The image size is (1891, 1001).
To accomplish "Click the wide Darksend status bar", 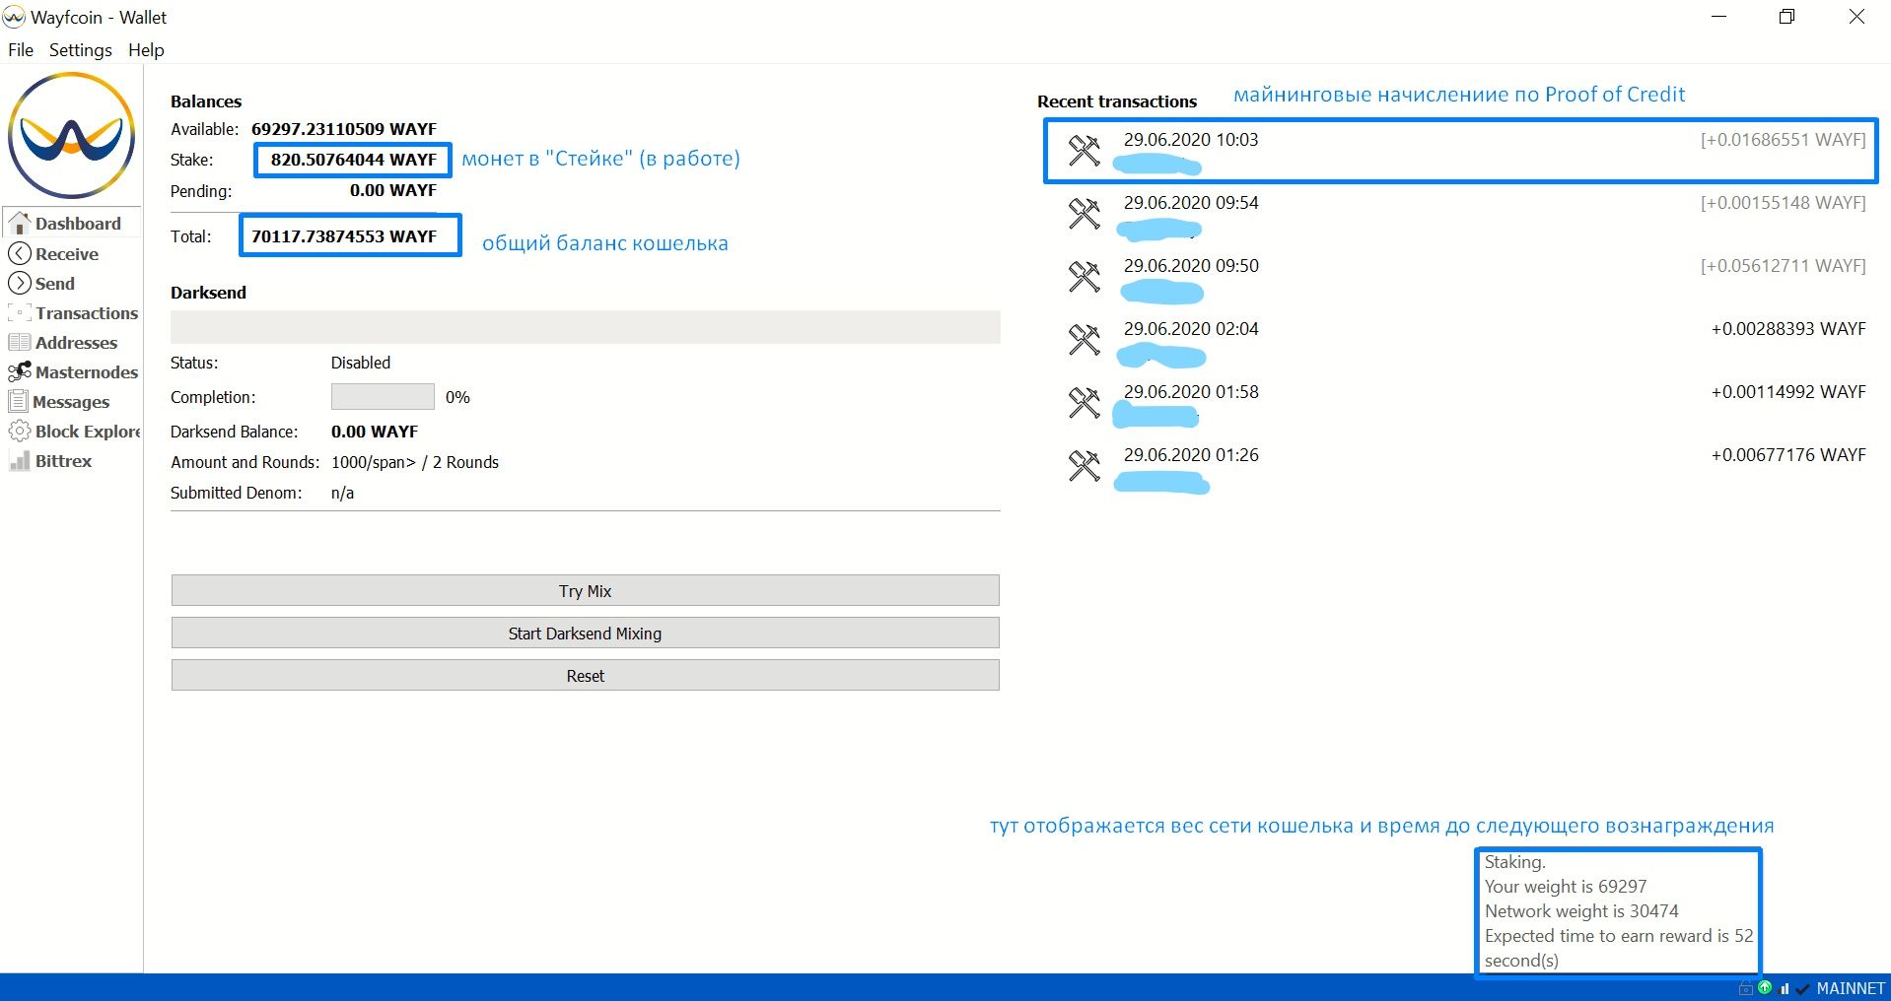I will (x=586, y=327).
